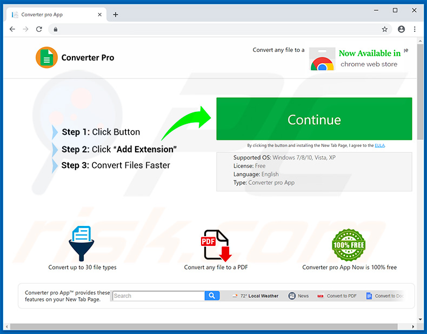The width and height of the screenshot is (427, 334).
Task: Click the Convert to PDF shortcut
Action: tap(337, 296)
